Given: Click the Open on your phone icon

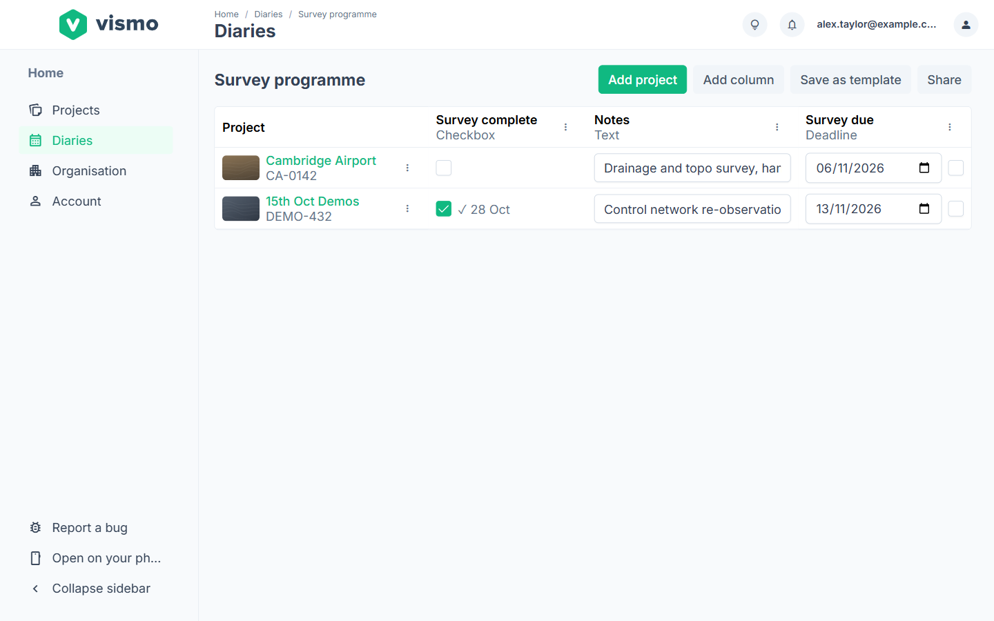Looking at the screenshot, I should 35,558.
